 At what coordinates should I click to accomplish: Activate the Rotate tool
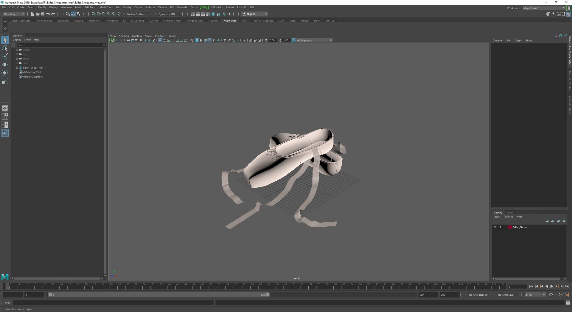pyautogui.click(x=5, y=73)
